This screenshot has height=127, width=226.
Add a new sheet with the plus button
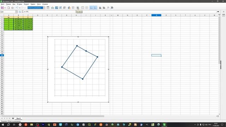pos(13,119)
